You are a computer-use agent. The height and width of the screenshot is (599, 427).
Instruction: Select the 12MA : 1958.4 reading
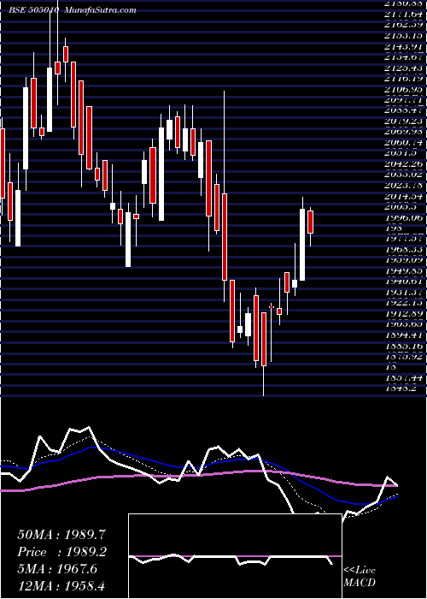[x=61, y=586]
